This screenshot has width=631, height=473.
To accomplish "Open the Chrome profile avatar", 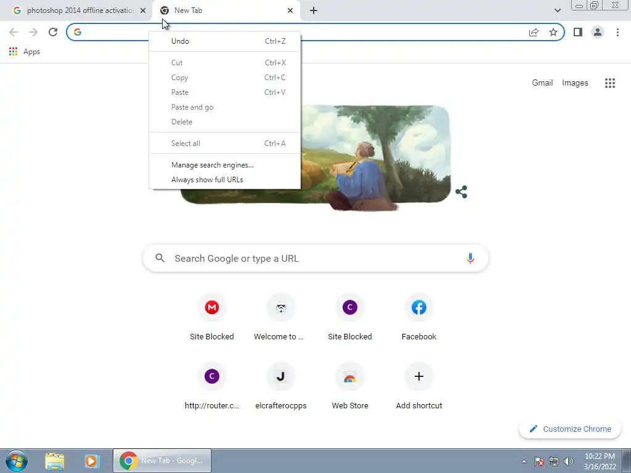I will pos(598,32).
